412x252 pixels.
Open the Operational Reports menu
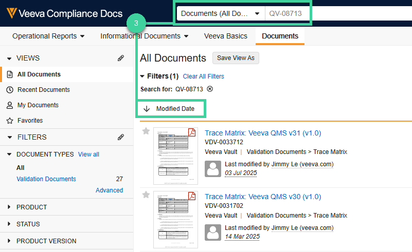48,36
